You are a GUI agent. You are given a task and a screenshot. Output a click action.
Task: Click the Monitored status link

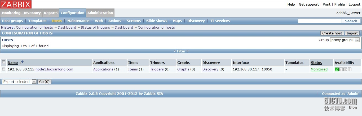pyautogui.click(x=319, y=69)
